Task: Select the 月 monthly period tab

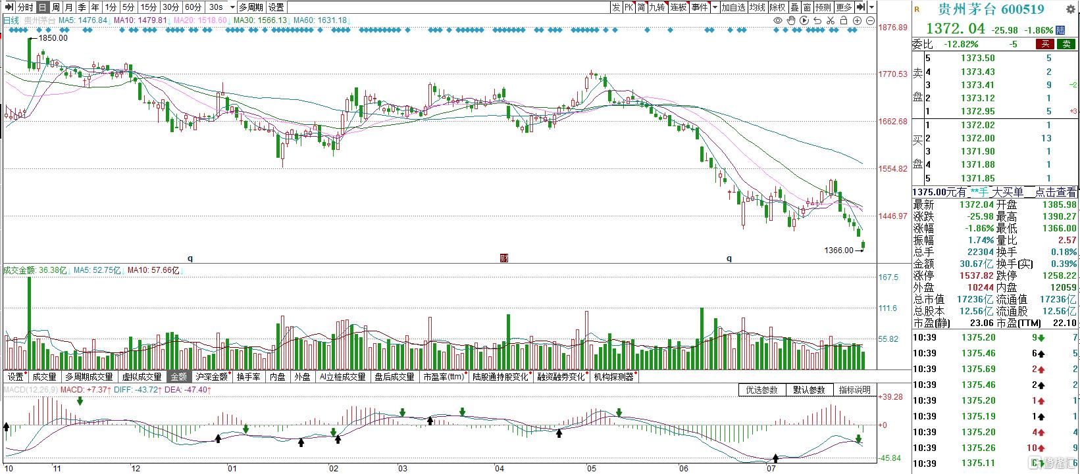Action: tap(68, 7)
